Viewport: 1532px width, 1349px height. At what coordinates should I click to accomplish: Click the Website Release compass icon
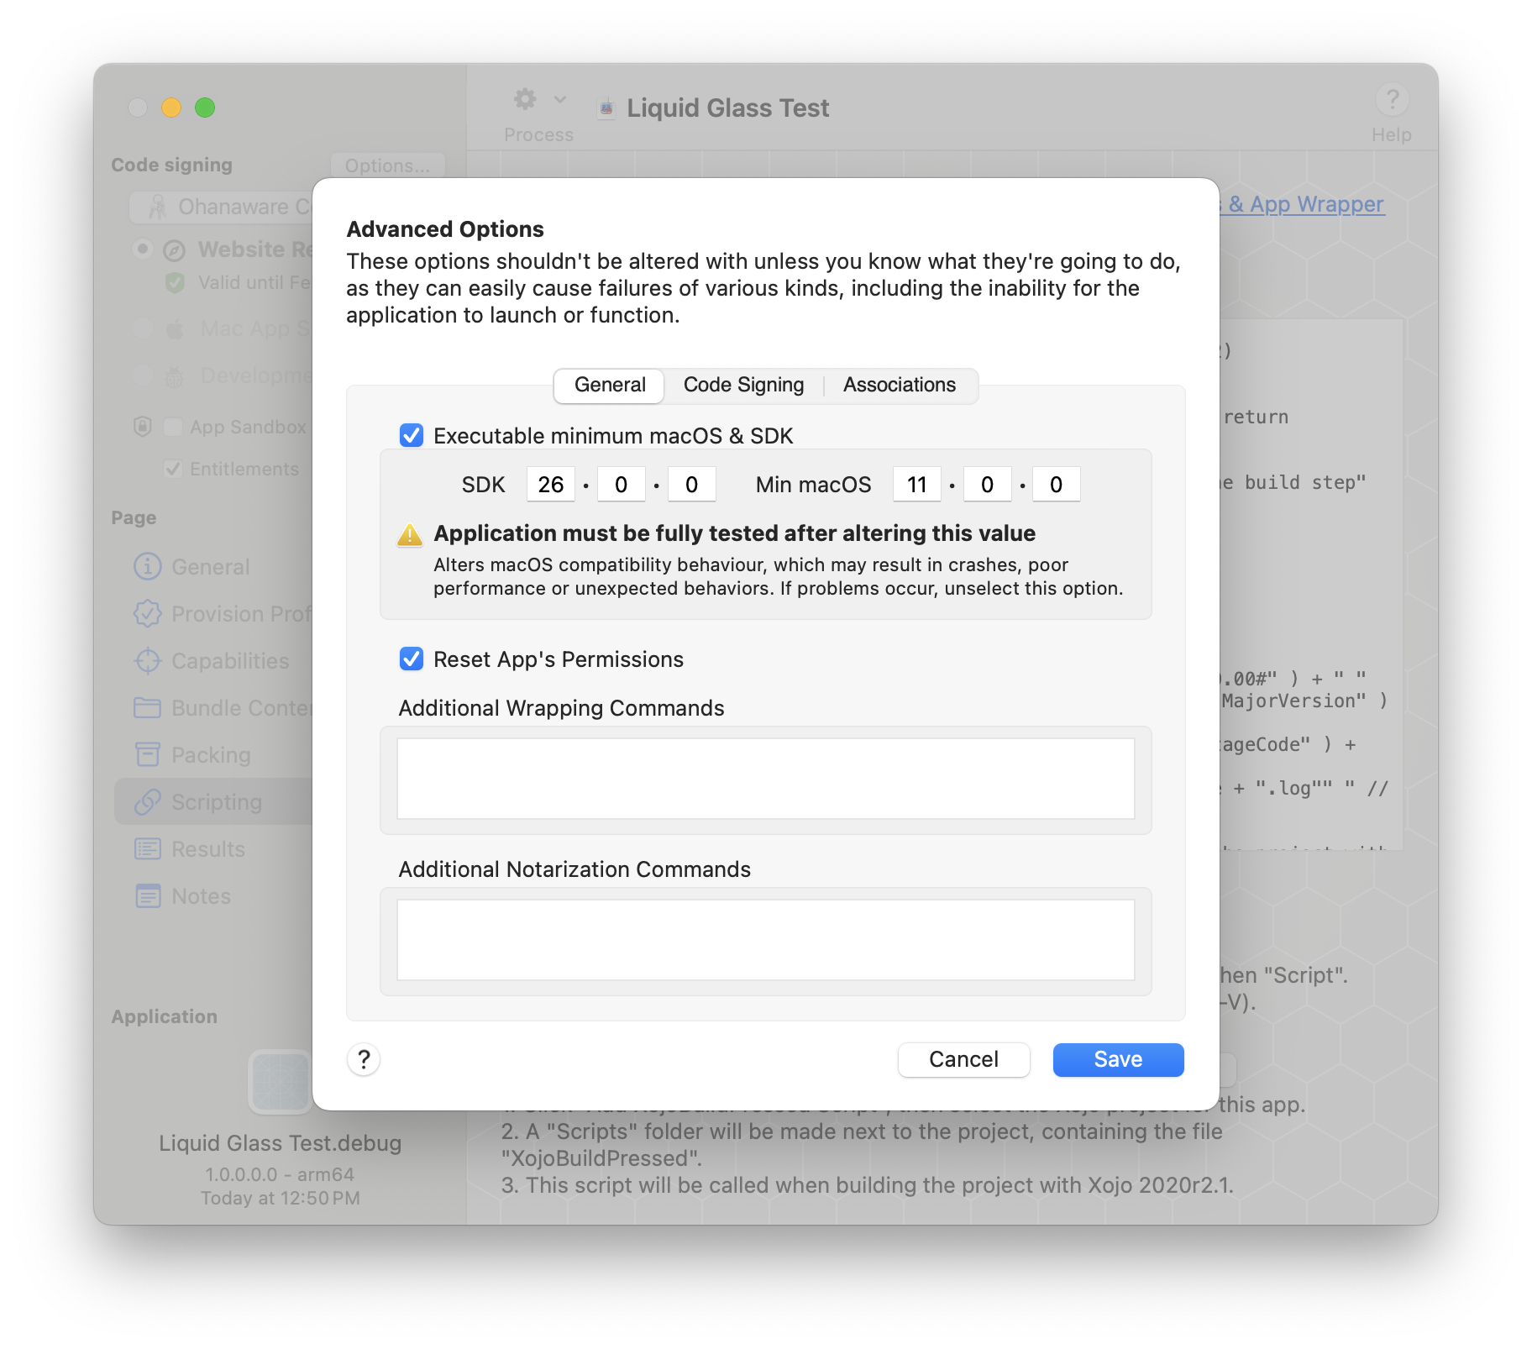pyautogui.click(x=174, y=250)
